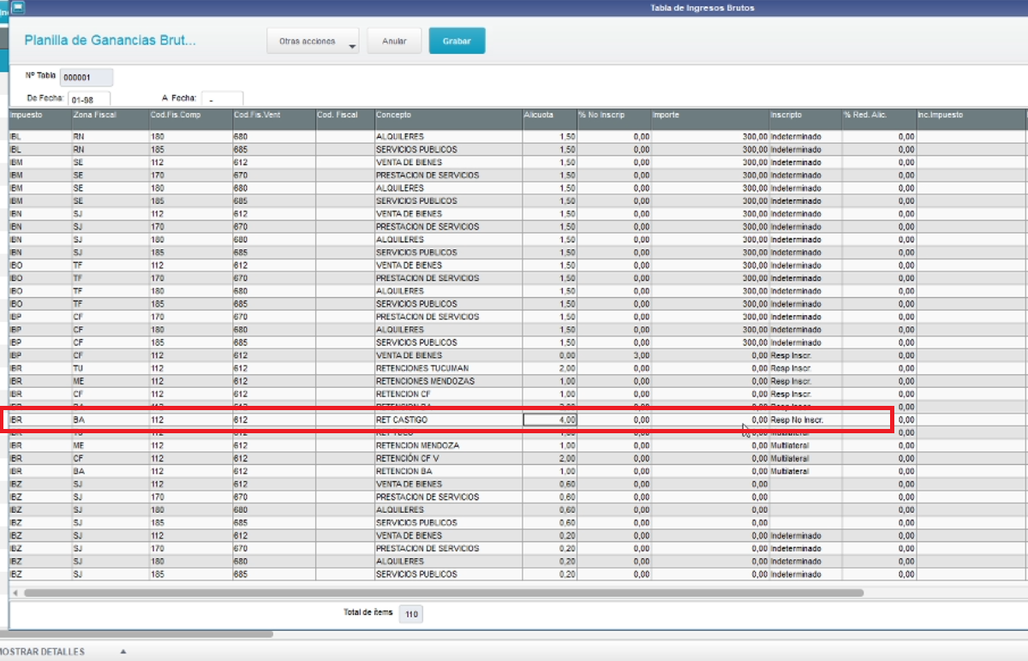Click ALQUILERES in the IBN SJ row
Viewport: 1028px width, 661px height.
(x=448, y=240)
